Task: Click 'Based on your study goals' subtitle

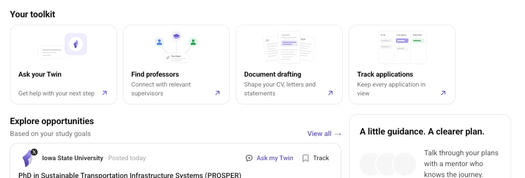Action: coord(50,133)
